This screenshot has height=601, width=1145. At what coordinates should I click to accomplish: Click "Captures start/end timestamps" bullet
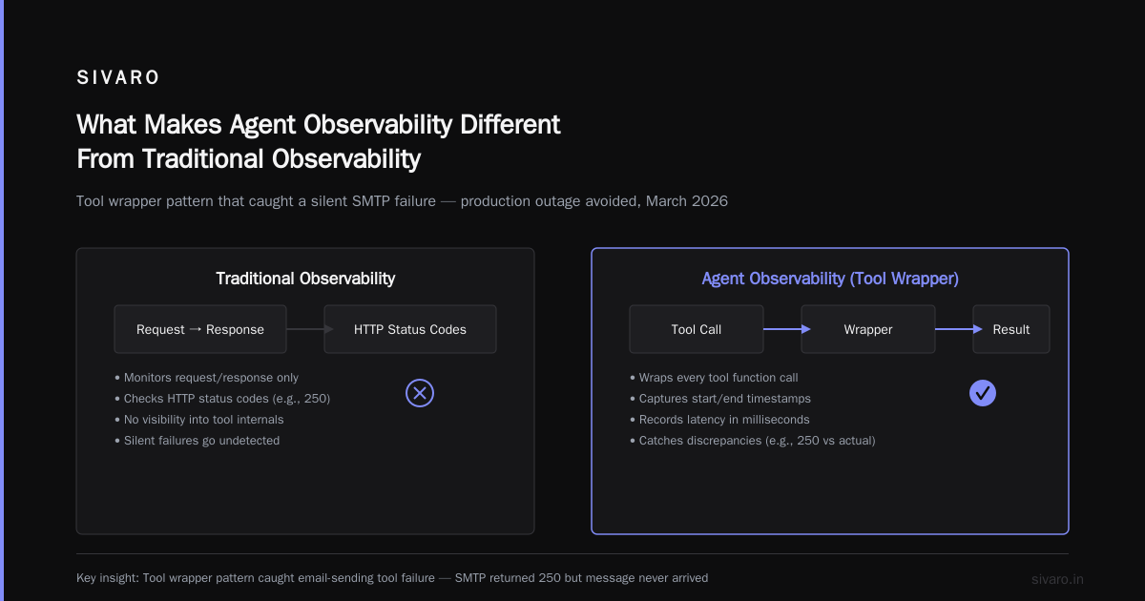coord(719,399)
